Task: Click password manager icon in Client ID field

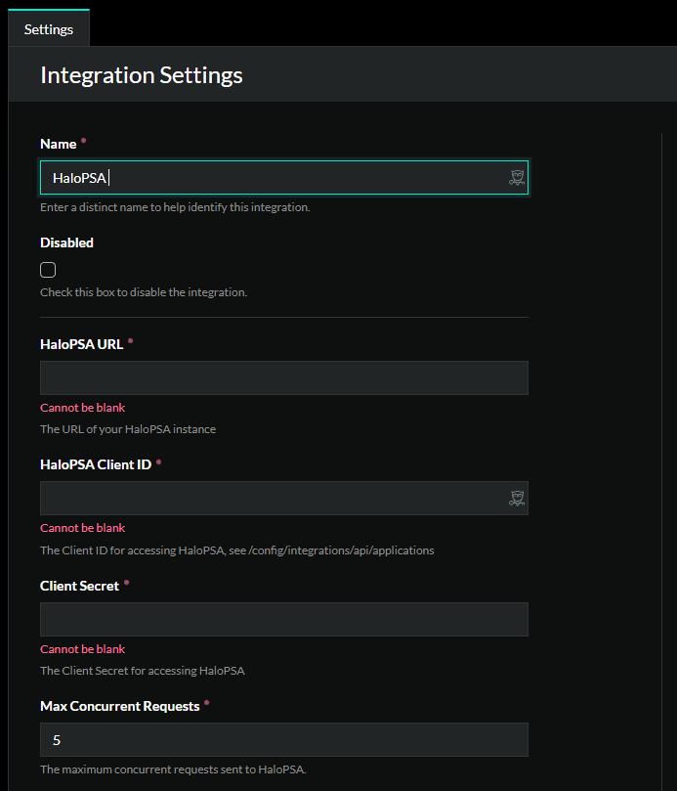Action: [517, 499]
